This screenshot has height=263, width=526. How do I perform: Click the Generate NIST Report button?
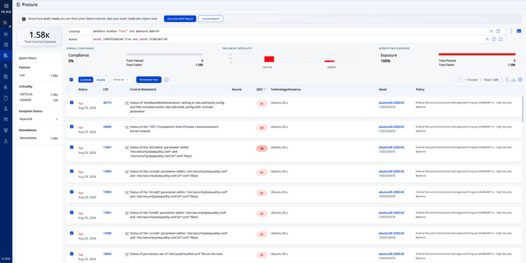[x=180, y=19]
